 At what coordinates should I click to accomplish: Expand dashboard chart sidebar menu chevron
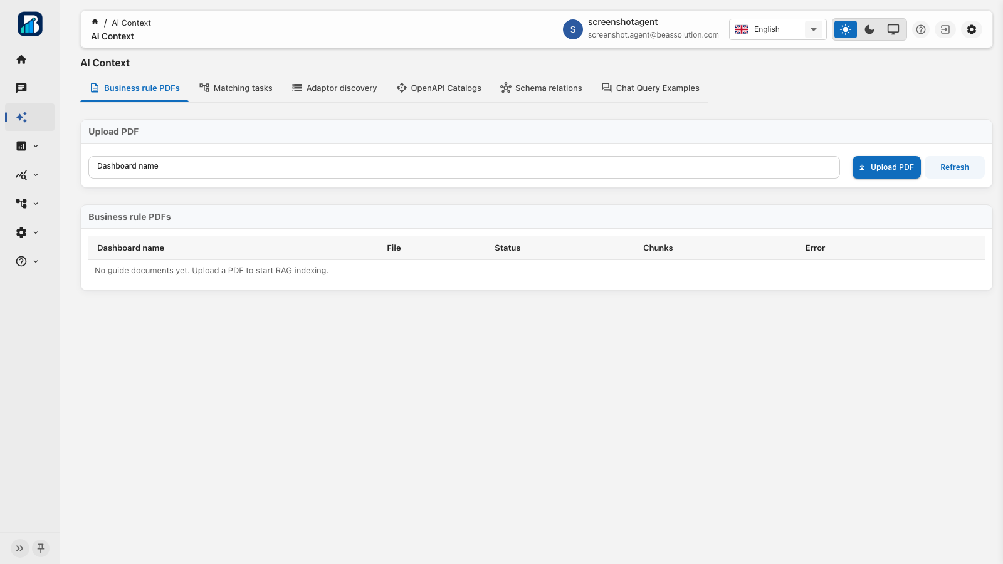coord(36,146)
